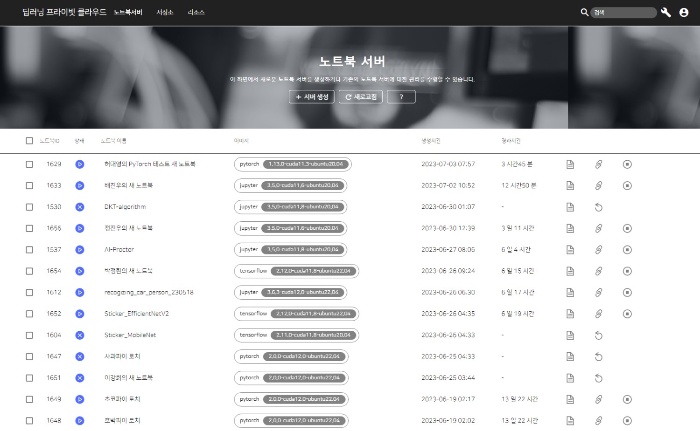Tick checkbox for notebook 1654
The width and height of the screenshot is (700, 431).
pos(29,271)
